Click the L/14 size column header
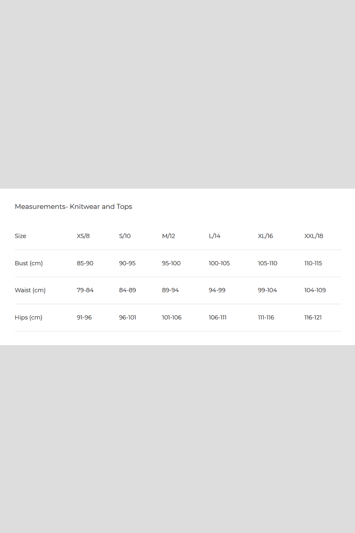Viewport: 355px width, 533px height. pyautogui.click(x=214, y=236)
